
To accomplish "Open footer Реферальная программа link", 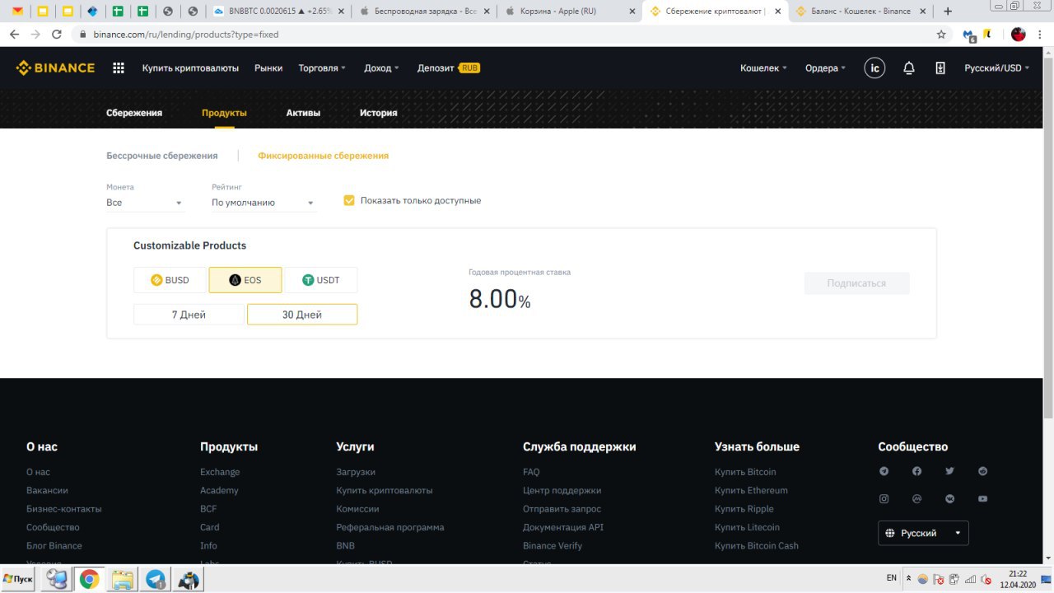I will pyautogui.click(x=389, y=527).
